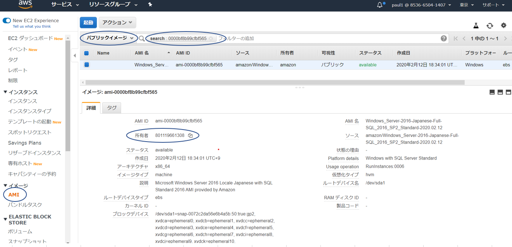512x247 pixels.
Task: Open the サービス menu
Action: pyautogui.click(x=65, y=5)
